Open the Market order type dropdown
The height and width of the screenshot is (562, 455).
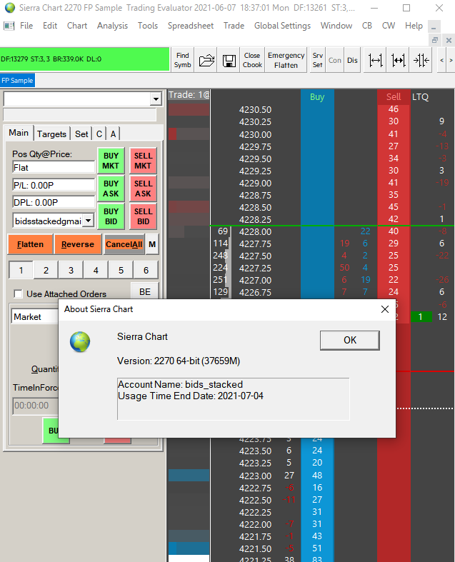coord(35,316)
